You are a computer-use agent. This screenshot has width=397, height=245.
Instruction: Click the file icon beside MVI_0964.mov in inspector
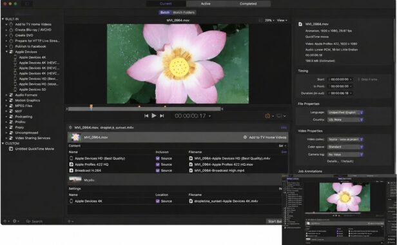(300, 24)
